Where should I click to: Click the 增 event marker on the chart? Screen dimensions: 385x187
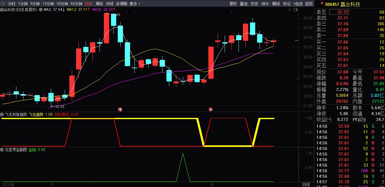pos(120,109)
